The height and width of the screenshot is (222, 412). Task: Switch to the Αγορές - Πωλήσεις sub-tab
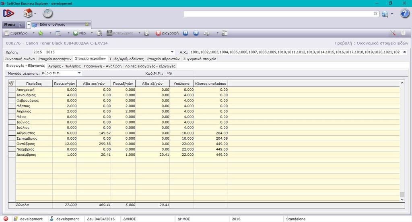click(x=64, y=66)
